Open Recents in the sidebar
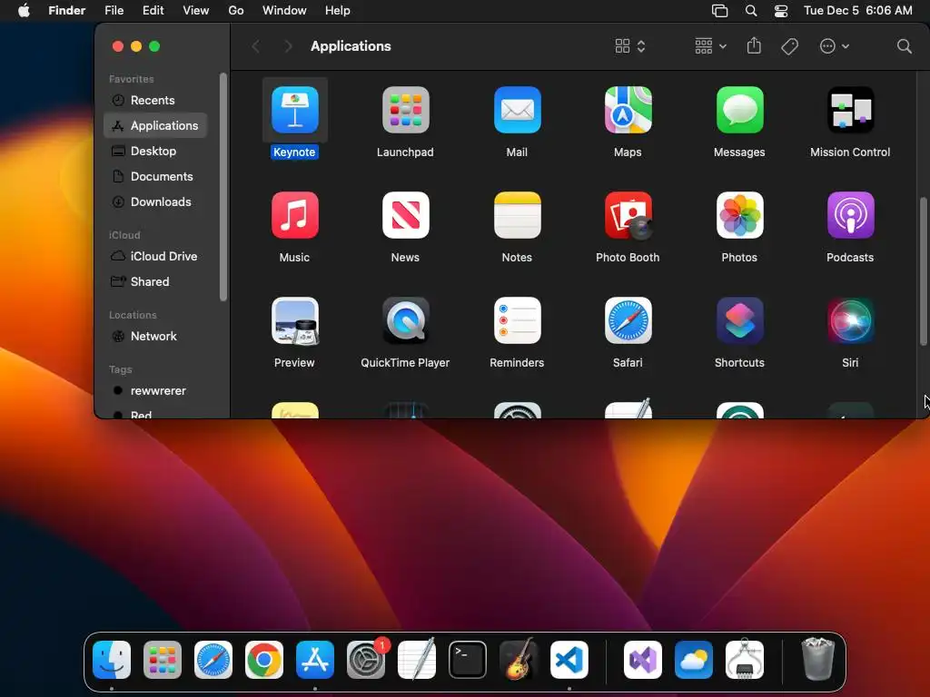 click(155, 100)
